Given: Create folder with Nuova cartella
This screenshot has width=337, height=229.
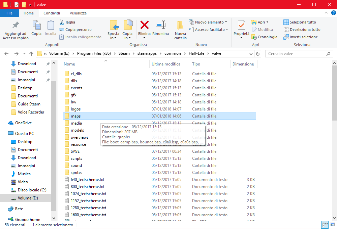Looking at the screenshot, I should point(180,30).
